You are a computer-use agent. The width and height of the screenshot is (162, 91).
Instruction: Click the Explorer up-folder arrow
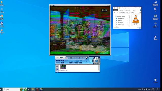click(121, 13)
